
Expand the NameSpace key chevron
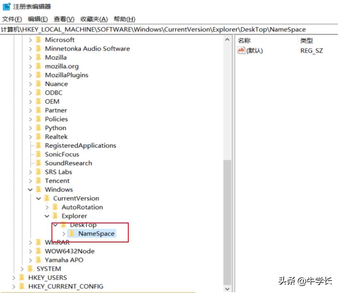64,234
